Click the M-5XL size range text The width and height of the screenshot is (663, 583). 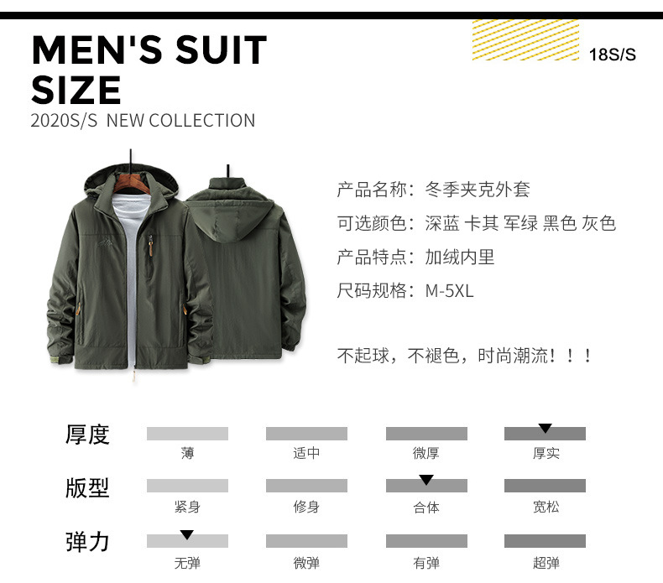point(450,291)
